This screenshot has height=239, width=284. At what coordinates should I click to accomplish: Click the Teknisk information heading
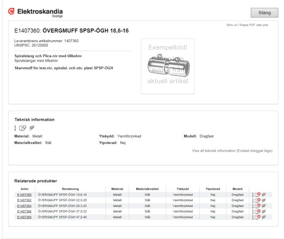pos(34,120)
